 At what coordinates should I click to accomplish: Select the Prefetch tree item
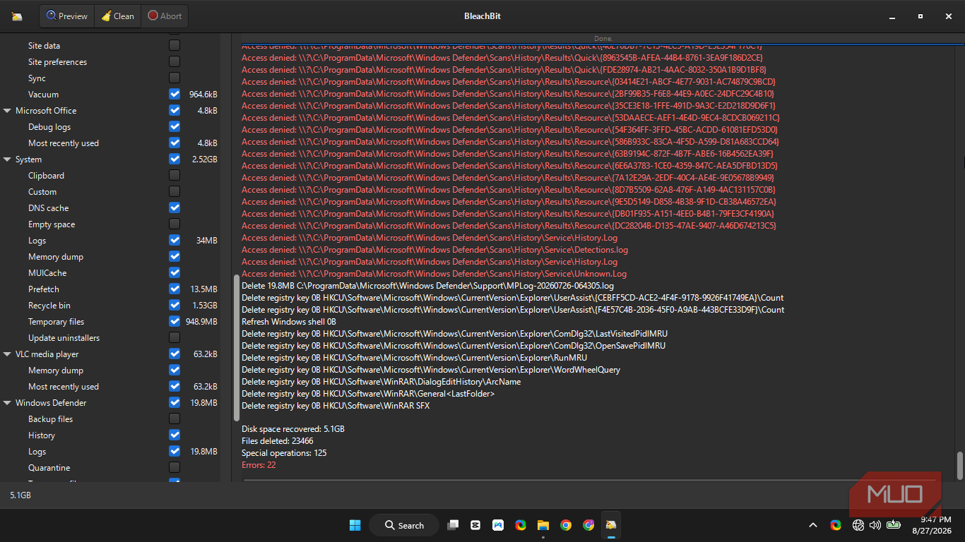point(44,289)
